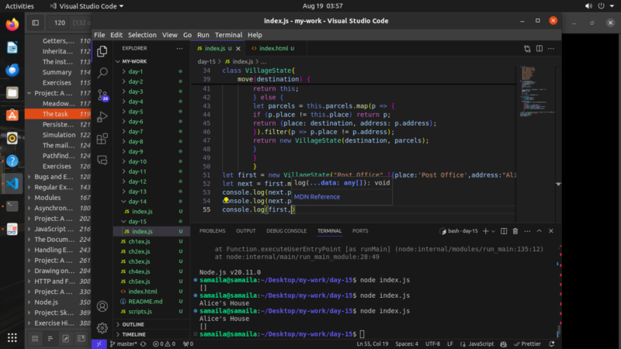Open the Run menu

pos(203,35)
